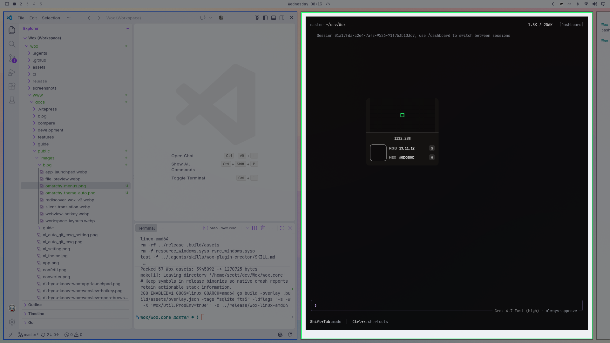Open Source Control view with badge 2
This screenshot has height=343, width=610.
point(12,58)
